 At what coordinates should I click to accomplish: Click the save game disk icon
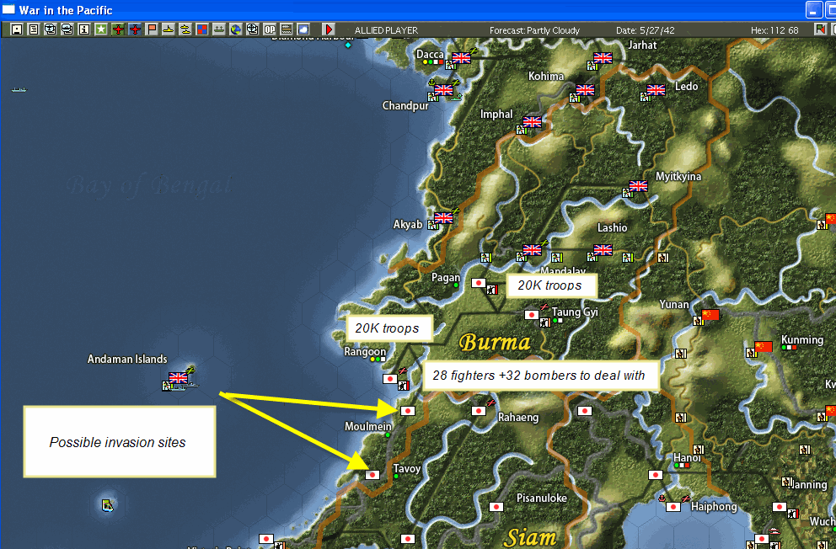(17, 29)
